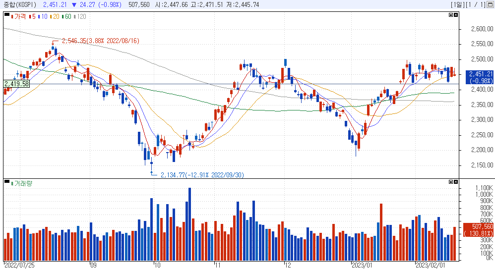Click the black handle in price panel corner
495x269 pixels.
[6, 14]
